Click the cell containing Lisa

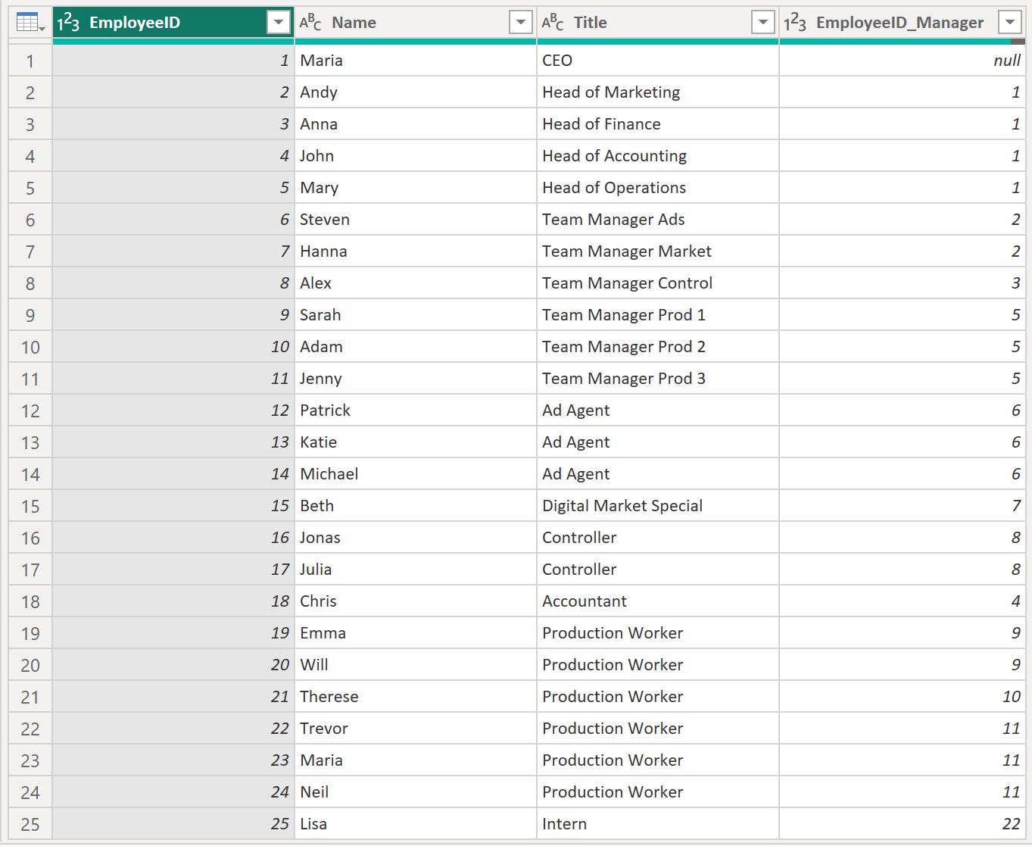click(415, 823)
